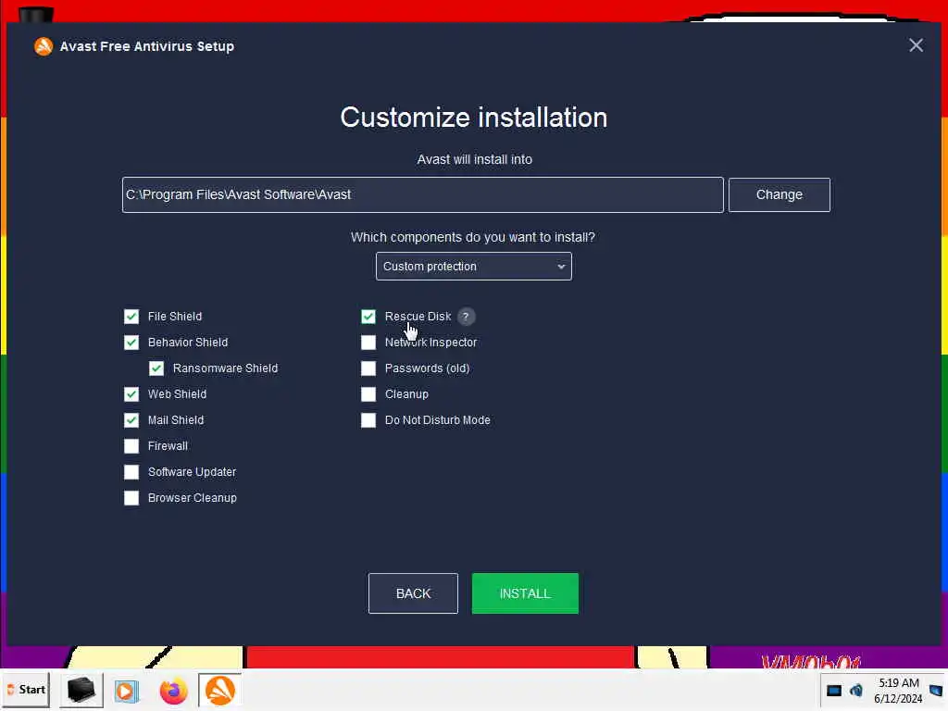The width and height of the screenshot is (948, 711).
Task: Click the volume speaker tray icon
Action: [x=856, y=690]
